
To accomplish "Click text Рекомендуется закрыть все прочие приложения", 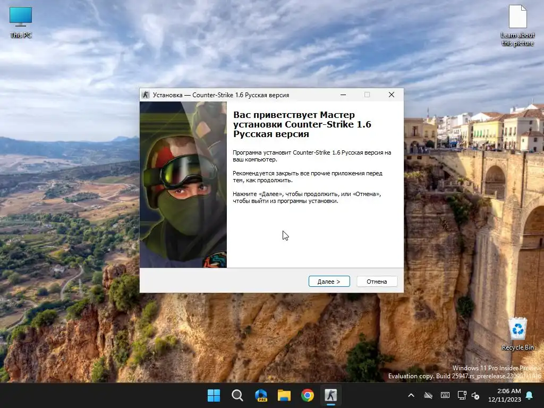I will [x=308, y=176].
